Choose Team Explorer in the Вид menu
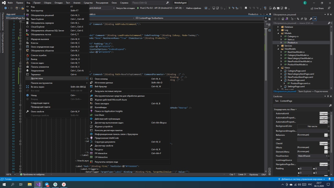This screenshot has width=334, height=188. point(57,19)
